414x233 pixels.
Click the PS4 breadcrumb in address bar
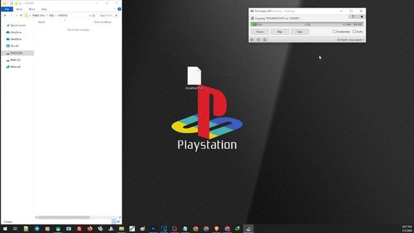tap(51, 16)
